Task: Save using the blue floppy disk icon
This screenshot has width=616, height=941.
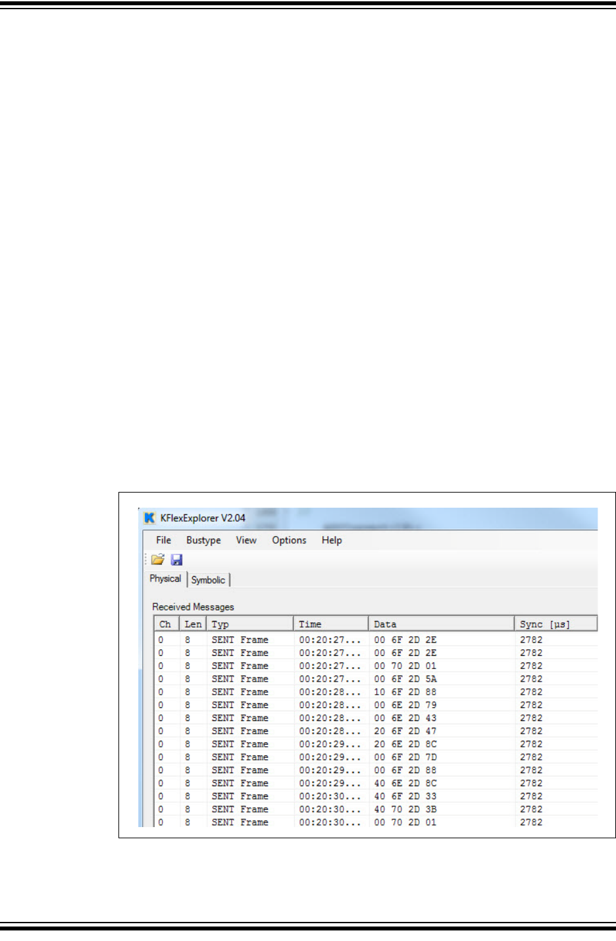Action: point(176,560)
